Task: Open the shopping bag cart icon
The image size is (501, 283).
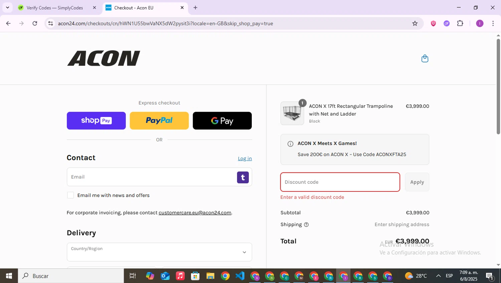Action: tap(425, 58)
